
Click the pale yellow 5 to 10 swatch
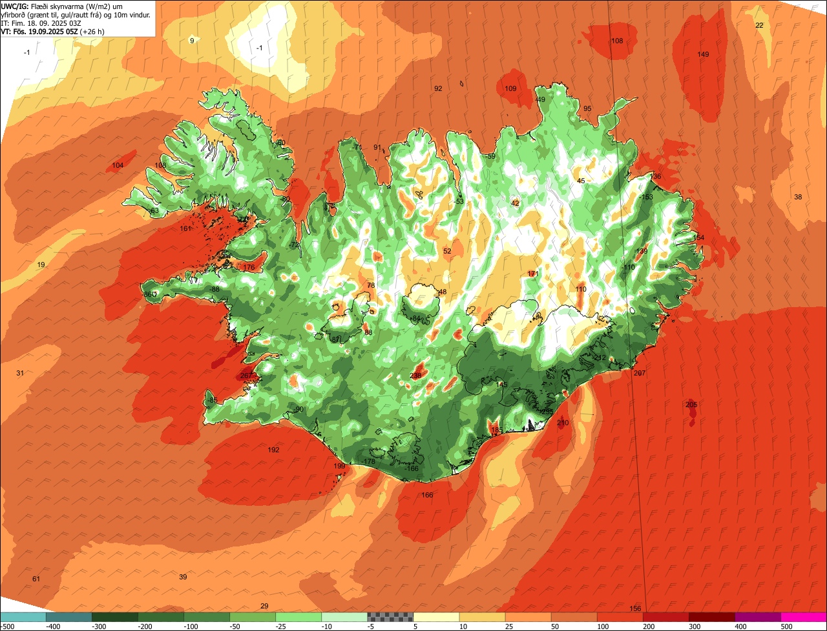coord(436,617)
